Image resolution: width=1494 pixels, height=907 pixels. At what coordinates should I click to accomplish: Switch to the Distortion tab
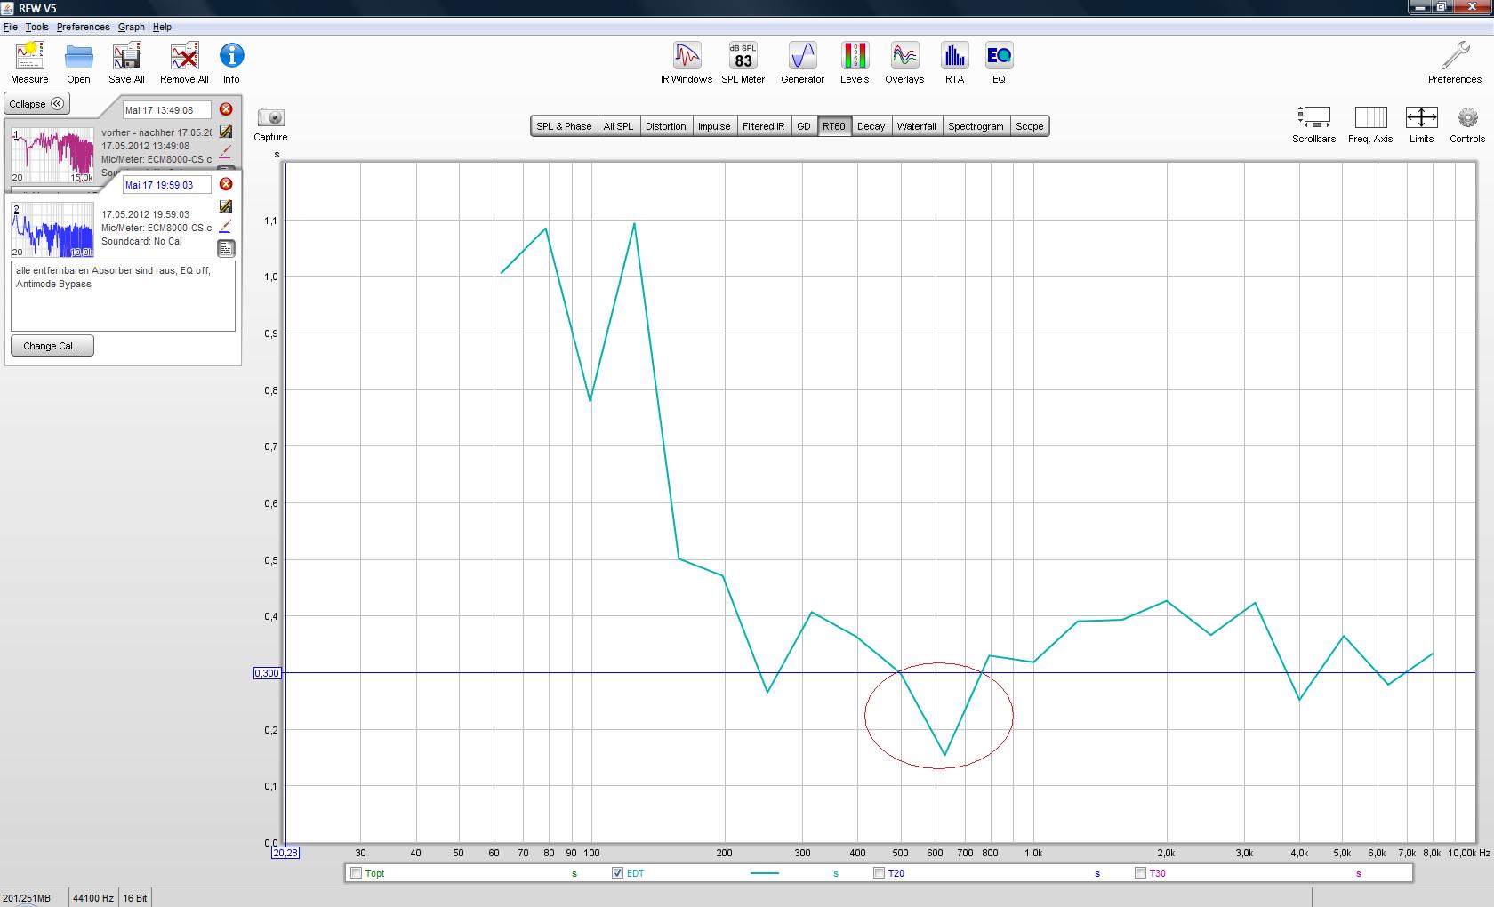tap(666, 126)
